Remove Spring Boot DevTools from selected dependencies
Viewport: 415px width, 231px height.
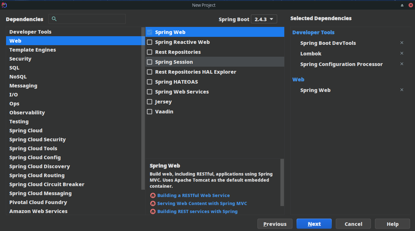click(402, 43)
